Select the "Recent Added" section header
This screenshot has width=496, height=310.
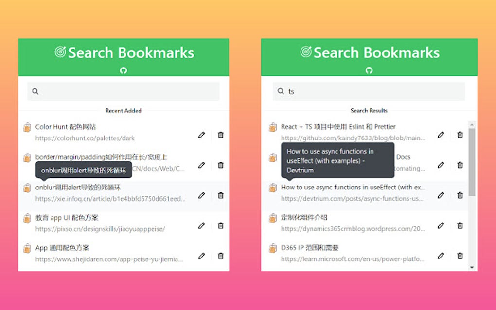pyautogui.click(x=123, y=111)
